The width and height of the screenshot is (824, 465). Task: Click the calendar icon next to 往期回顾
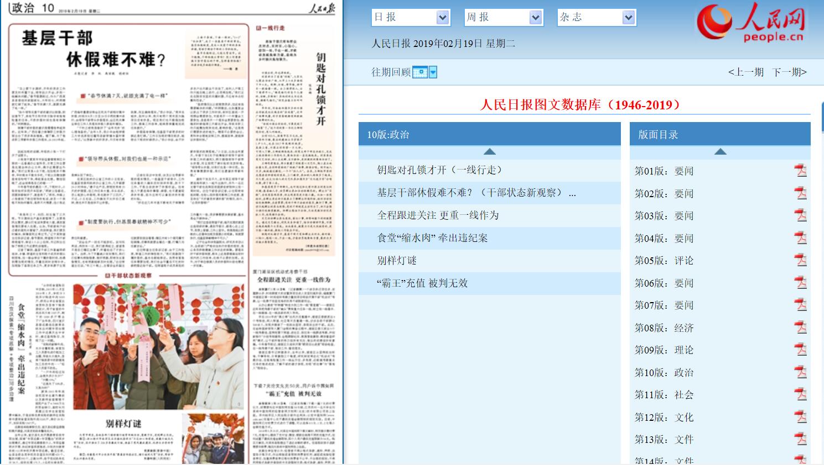pyautogui.click(x=420, y=72)
